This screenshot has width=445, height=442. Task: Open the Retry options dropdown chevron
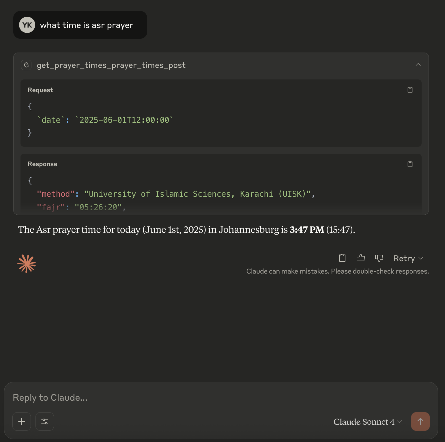[421, 258]
